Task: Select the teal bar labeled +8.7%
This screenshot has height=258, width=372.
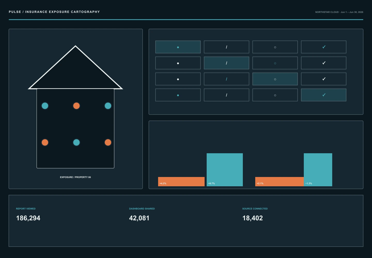Action: pyautogui.click(x=225, y=170)
